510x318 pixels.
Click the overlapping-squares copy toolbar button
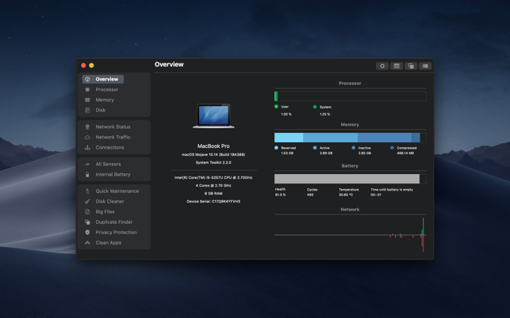(411, 66)
